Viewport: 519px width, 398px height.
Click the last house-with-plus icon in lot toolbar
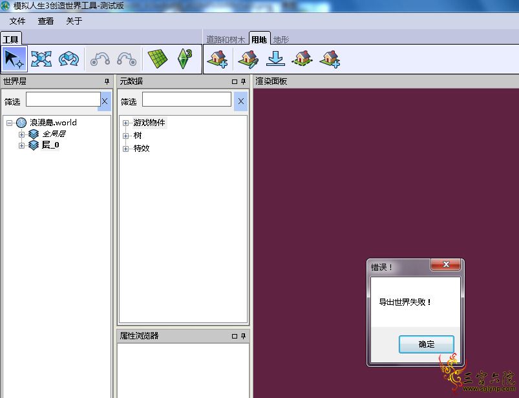click(330, 59)
